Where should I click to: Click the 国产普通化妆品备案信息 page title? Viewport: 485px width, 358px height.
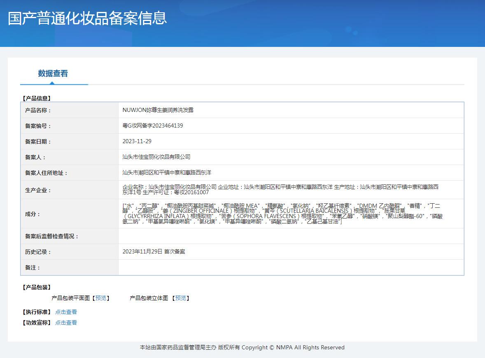click(87, 19)
